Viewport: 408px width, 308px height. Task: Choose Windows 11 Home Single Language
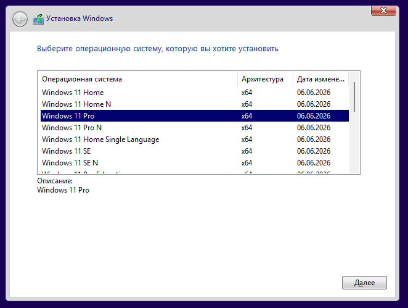(195, 139)
